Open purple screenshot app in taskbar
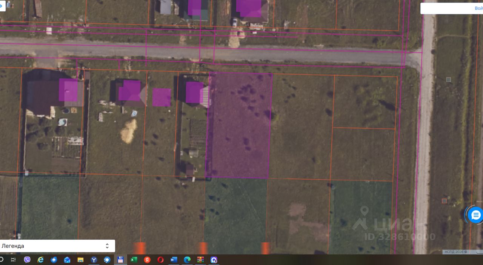Screen dimensions: 483x265 tap(214, 260)
